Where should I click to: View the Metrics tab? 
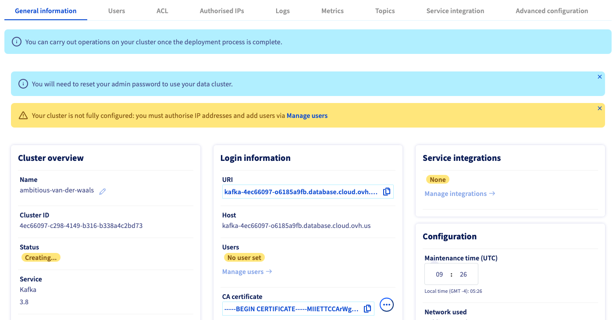click(332, 11)
